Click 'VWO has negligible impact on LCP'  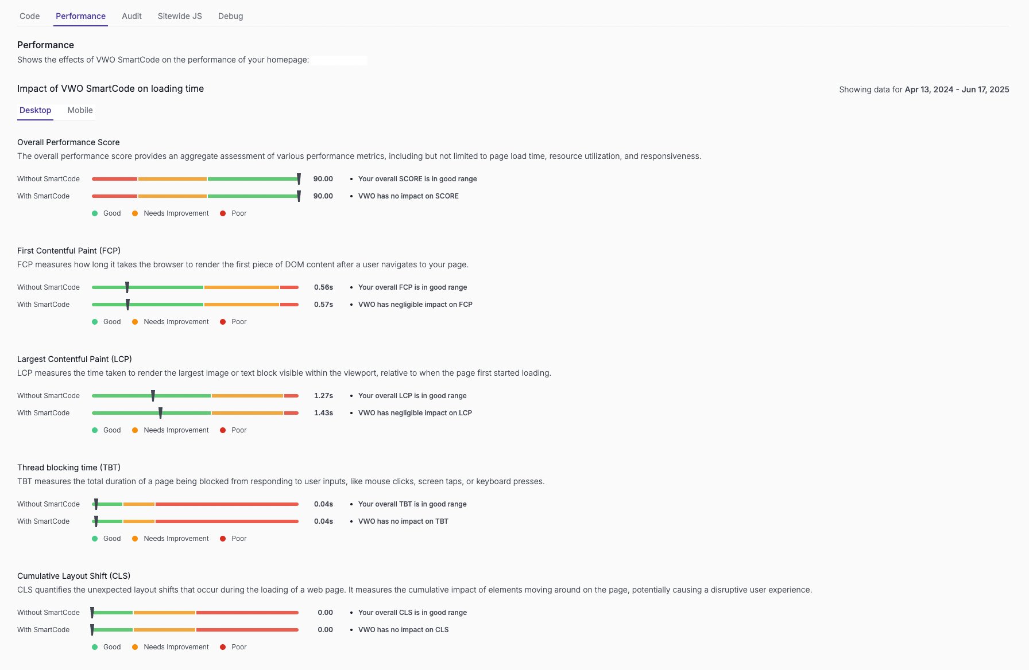pos(415,413)
